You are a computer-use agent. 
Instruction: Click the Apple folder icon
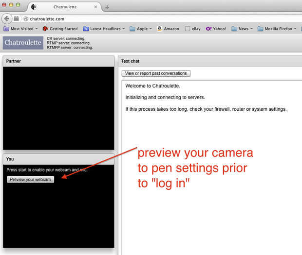pos(132,29)
